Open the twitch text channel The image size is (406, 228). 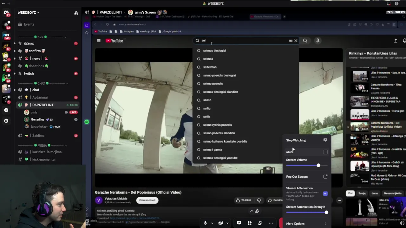pyautogui.click(x=48, y=73)
